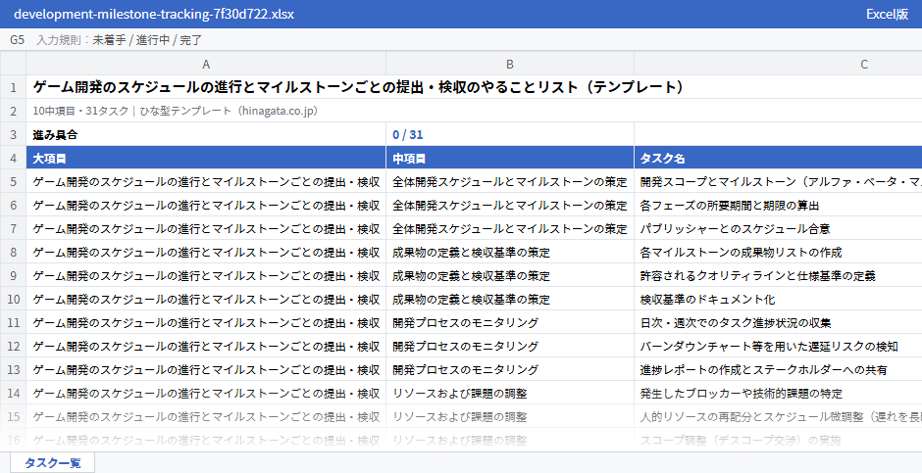The height and width of the screenshot is (473, 922).
Task: Open the タスク一覧 sheet tab
Action: [52, 462]
